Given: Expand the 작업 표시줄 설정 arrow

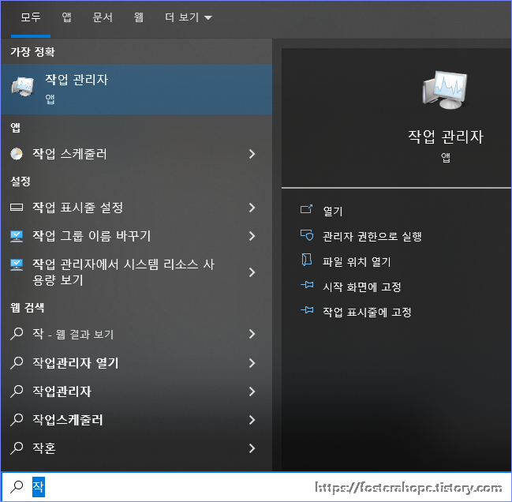Looking at the screenshot, I should point(252,208).
